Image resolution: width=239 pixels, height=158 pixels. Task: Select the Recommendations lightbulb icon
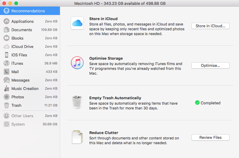[6, 11]
